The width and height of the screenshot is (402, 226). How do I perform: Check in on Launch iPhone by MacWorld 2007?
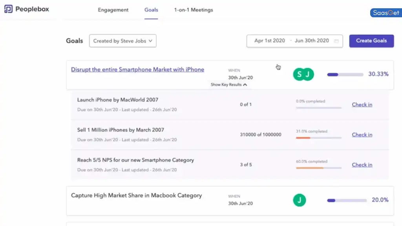pos(362,104)
